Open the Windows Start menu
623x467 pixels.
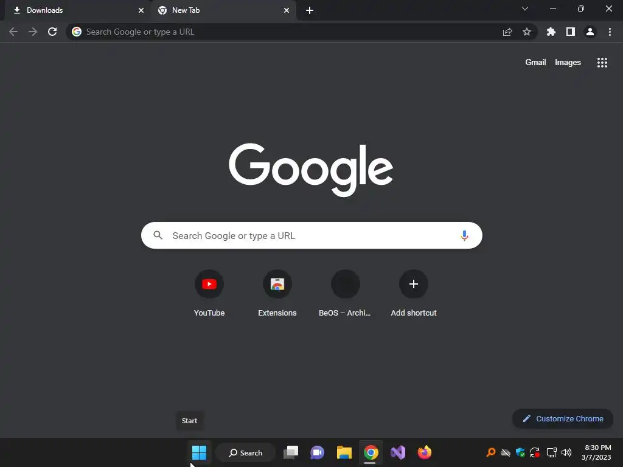[x=199, y=452]
